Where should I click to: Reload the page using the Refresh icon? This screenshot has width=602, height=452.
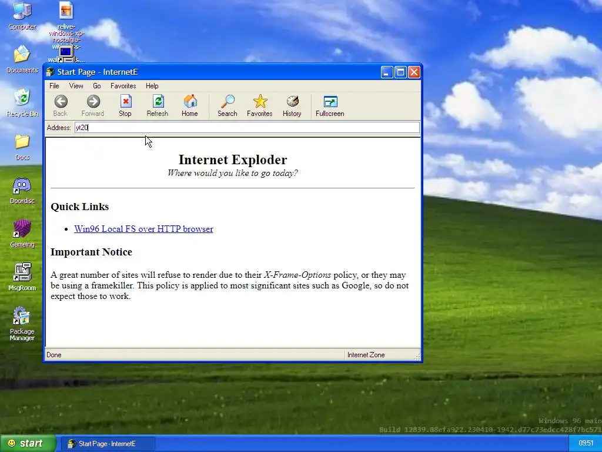[x=158, y=106]
